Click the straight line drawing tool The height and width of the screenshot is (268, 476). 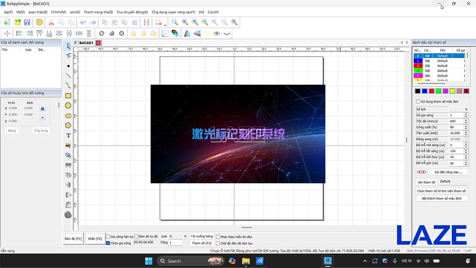[x=68, y=76]
